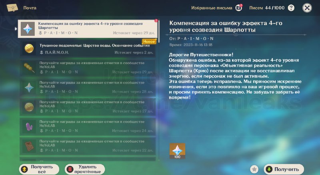
Task: Click the Получить всё button
Action: point(39,169)
